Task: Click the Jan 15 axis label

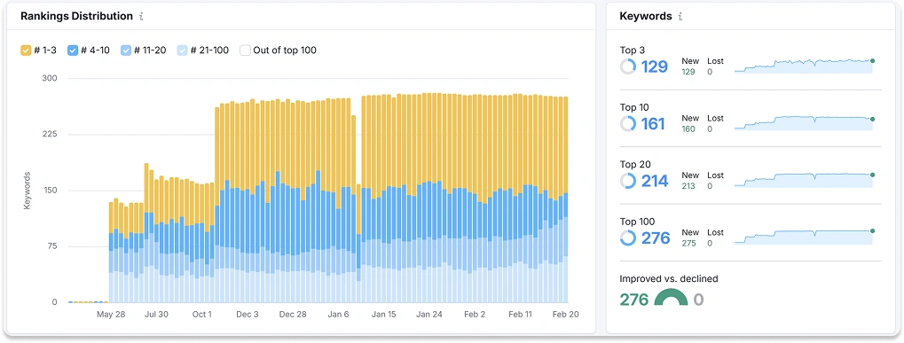Action: [384, 315]
